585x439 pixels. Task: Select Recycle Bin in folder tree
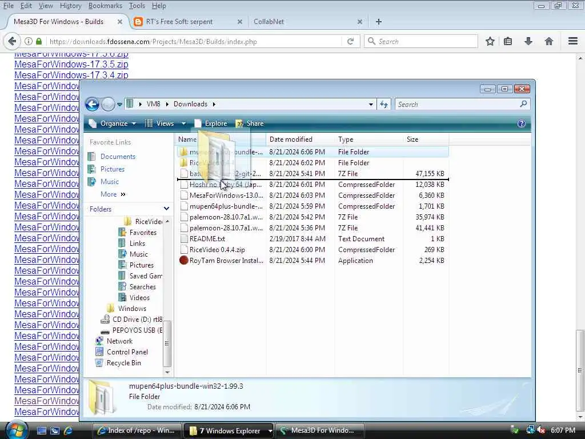[123, 363]
